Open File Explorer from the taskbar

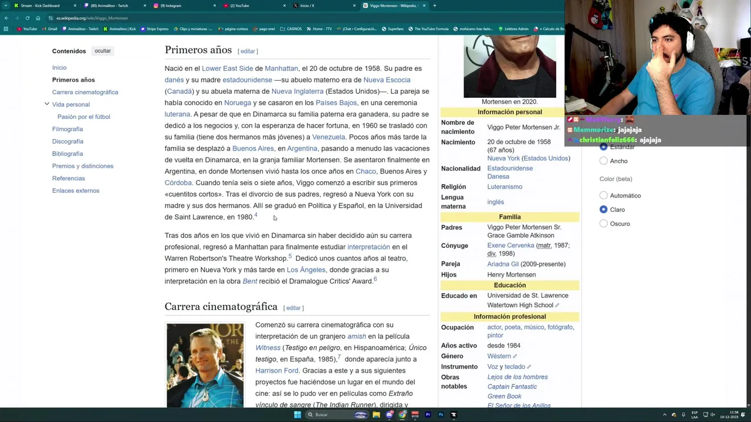(x=376, y=414)
